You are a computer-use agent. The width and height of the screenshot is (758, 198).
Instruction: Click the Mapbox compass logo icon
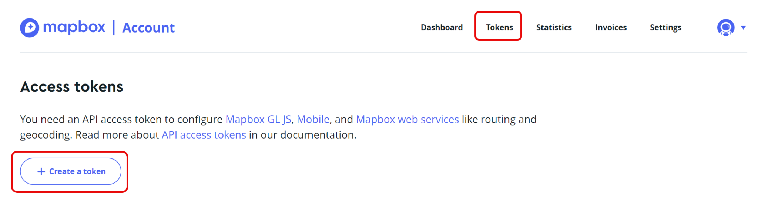pyautogui.click(x=30, y=28)
